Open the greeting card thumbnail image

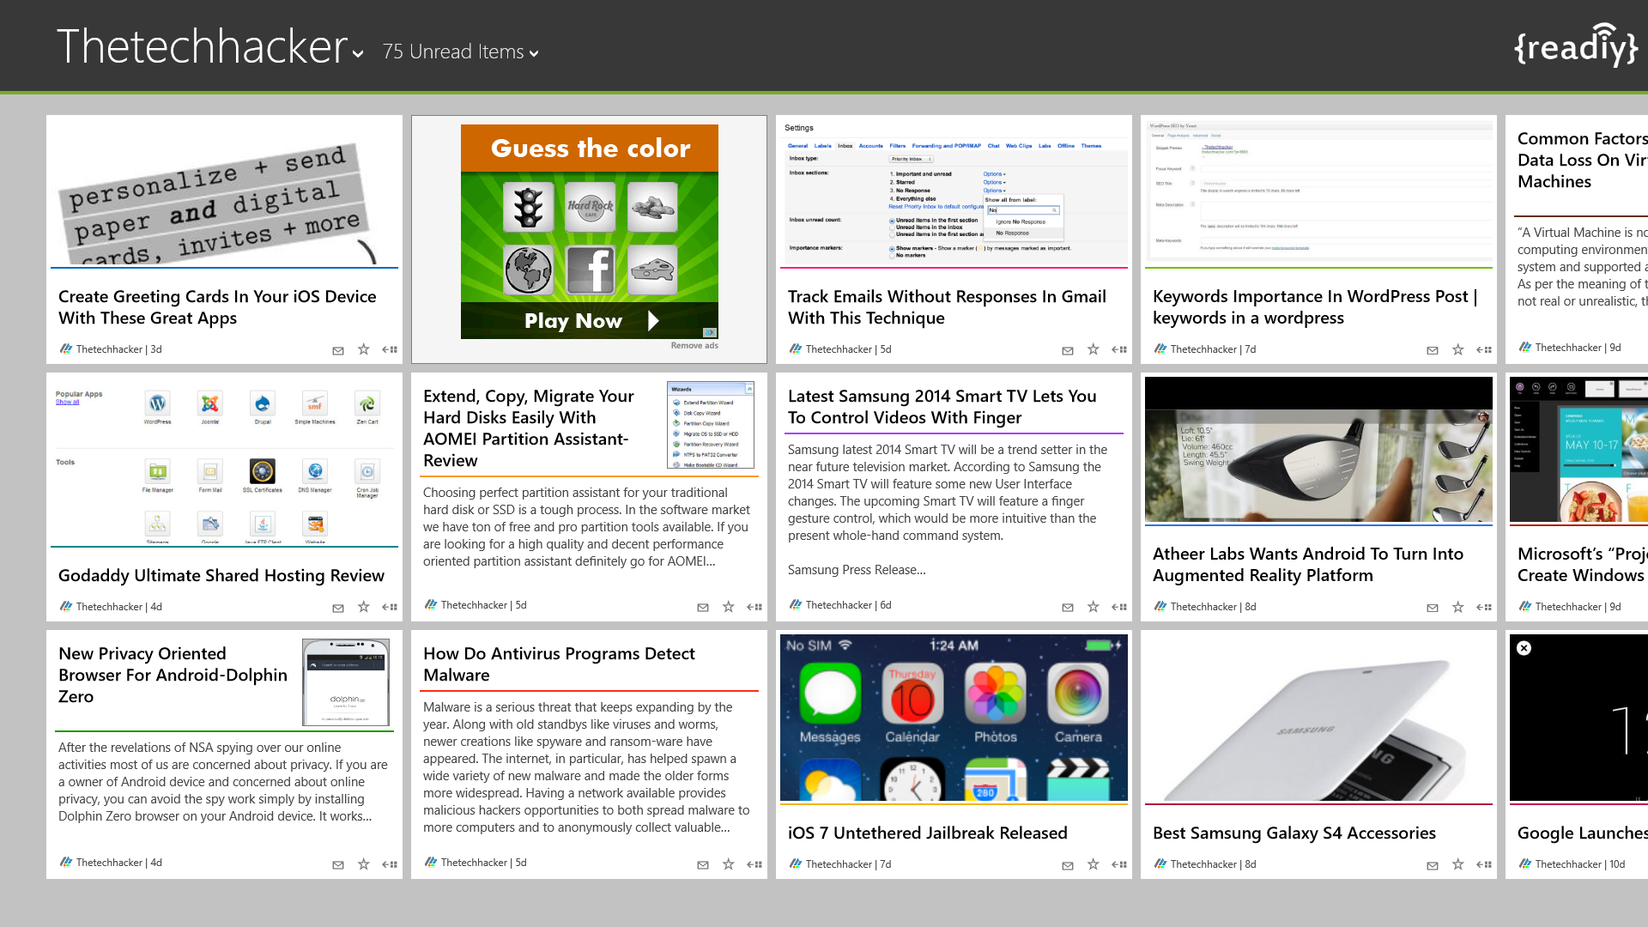pos(224,193)
